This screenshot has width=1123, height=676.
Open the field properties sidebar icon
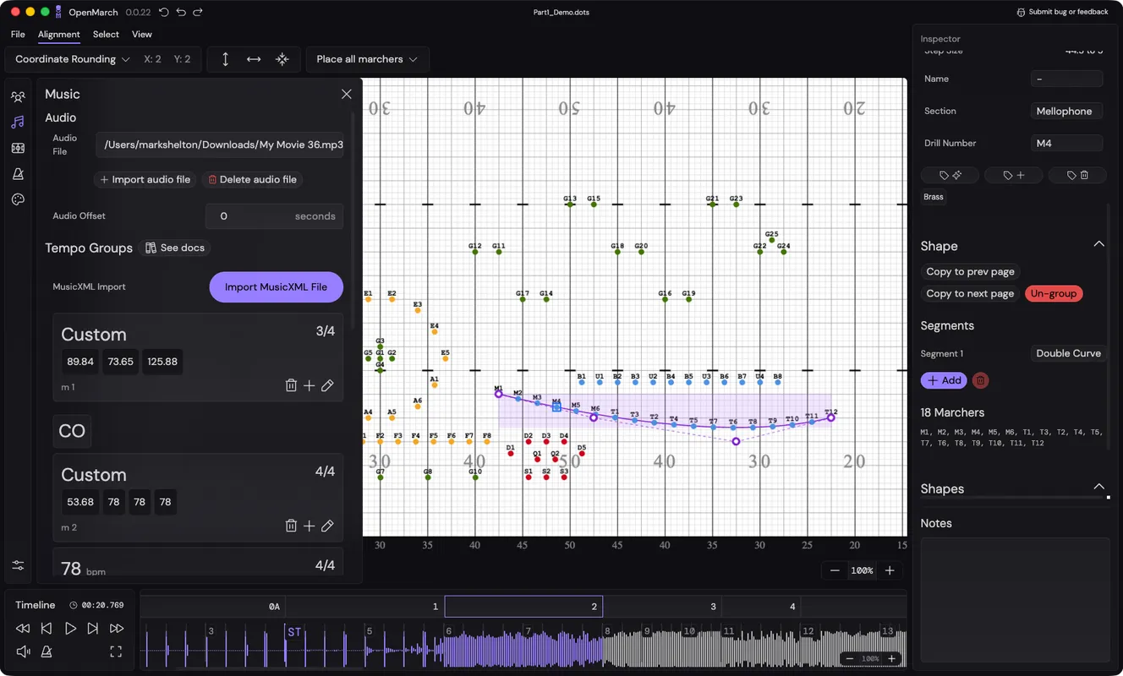18,148
